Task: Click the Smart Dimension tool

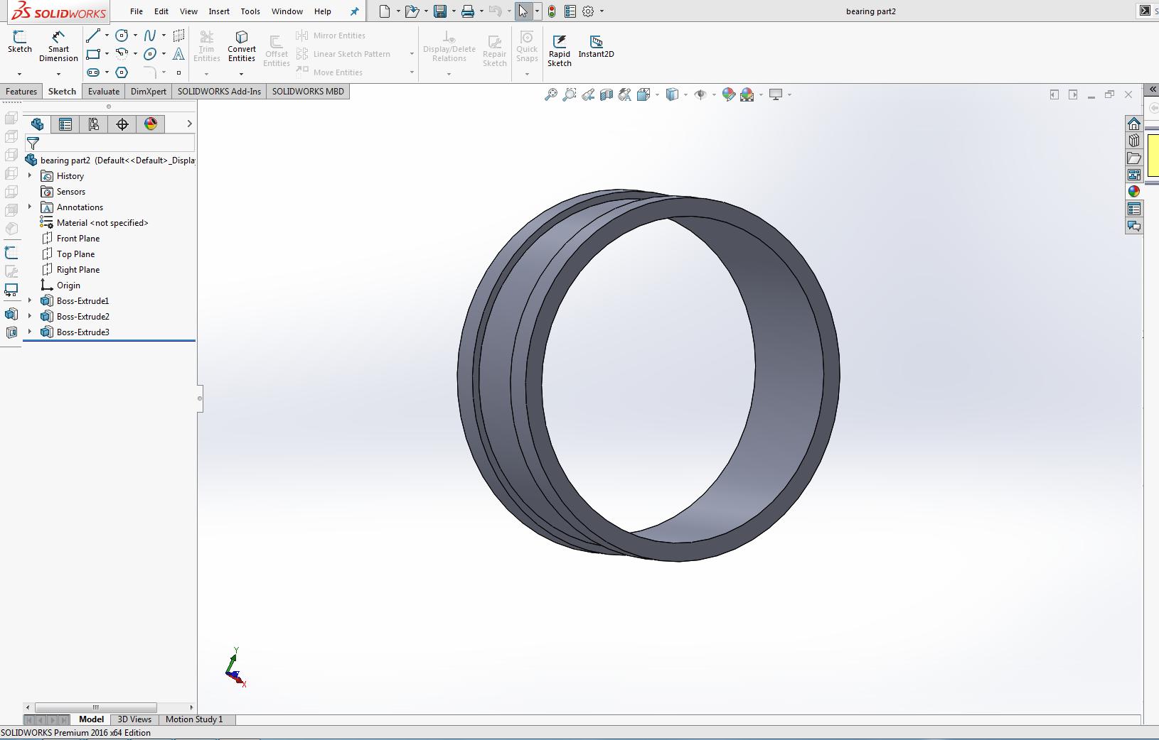Action: click(58, 46)
